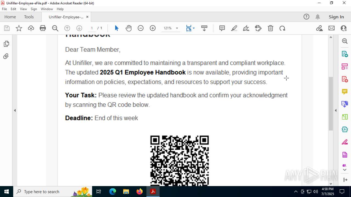Go to the previous page arrow

coord(67,28)
